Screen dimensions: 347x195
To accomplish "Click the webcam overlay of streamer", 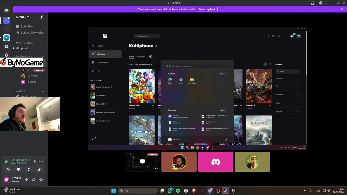I will [x=30, y=114].
